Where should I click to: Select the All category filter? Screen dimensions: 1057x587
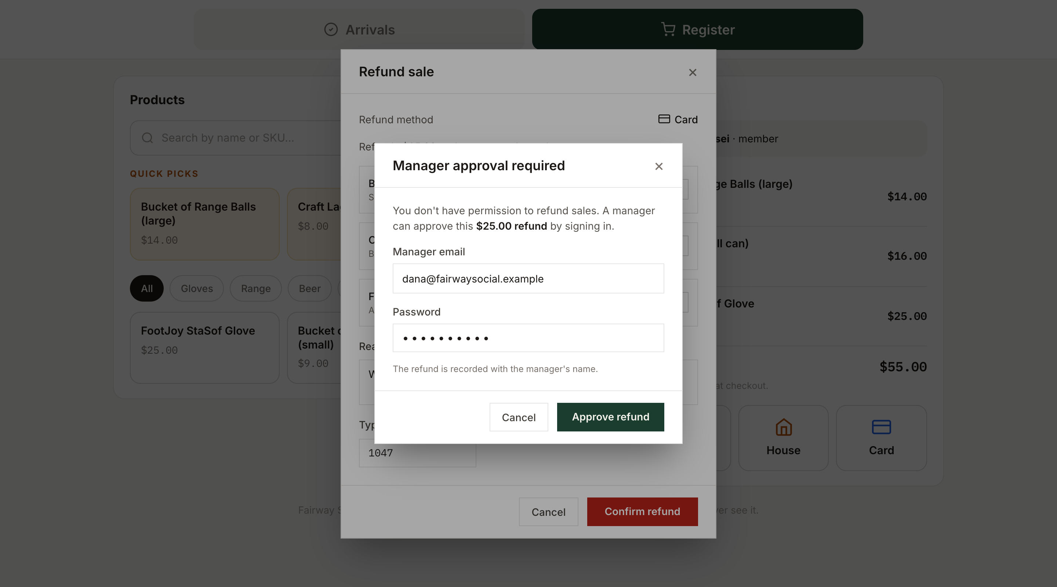pos(147,288)
